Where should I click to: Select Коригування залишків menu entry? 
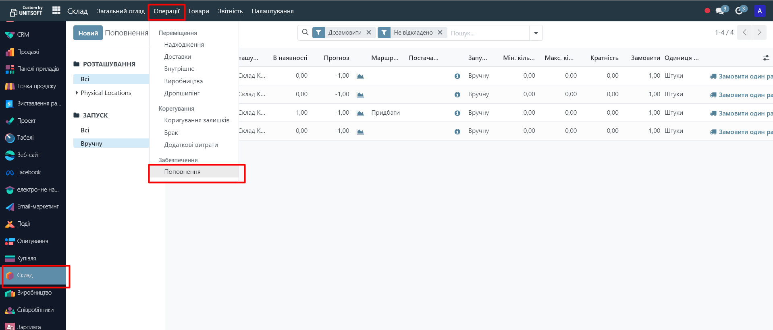pyautogui.click(x=197, y=120)
